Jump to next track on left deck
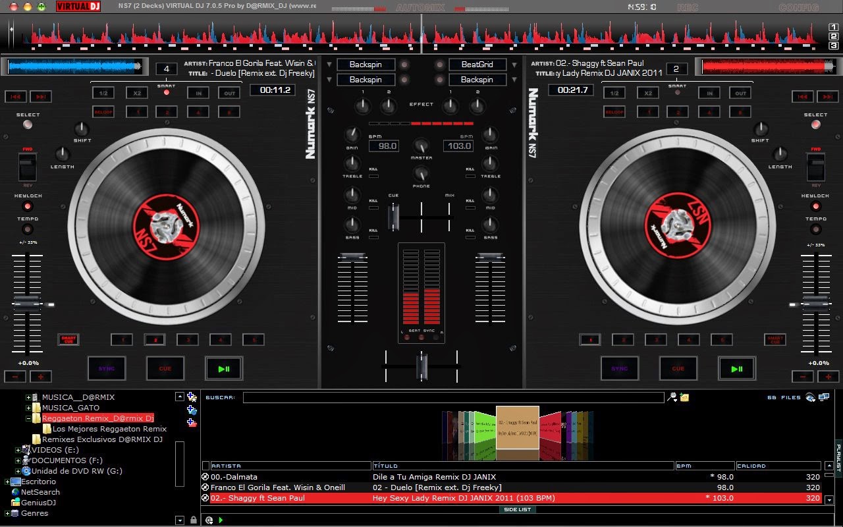 pyautogui.click(x=41, y=97)
